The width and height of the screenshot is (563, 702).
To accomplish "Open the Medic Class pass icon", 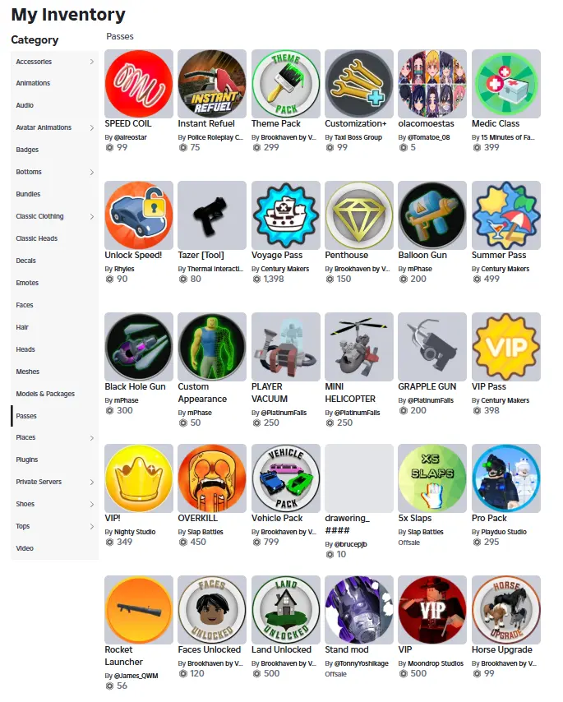I will (505, 84).
